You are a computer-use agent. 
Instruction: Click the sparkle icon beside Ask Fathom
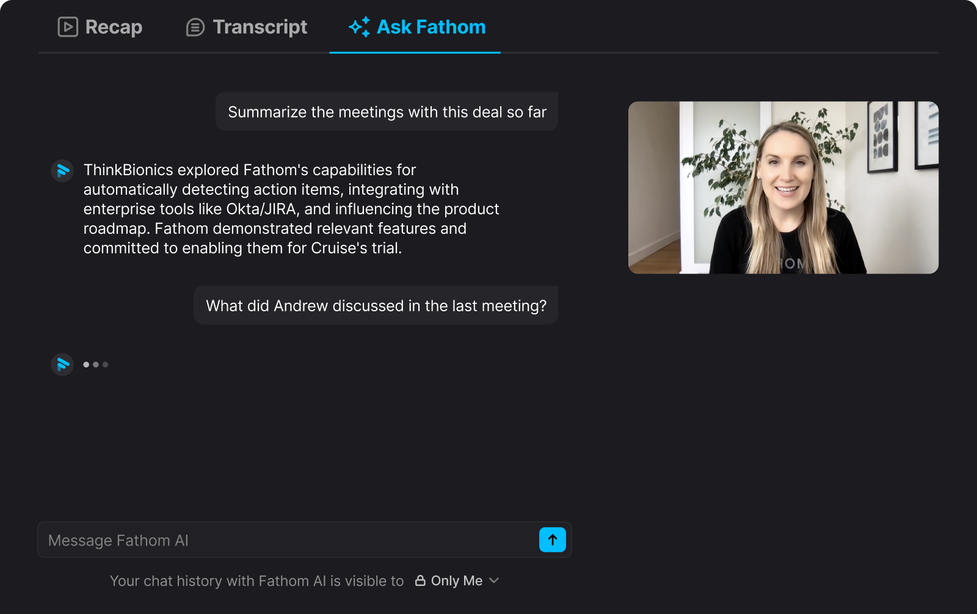359,27
